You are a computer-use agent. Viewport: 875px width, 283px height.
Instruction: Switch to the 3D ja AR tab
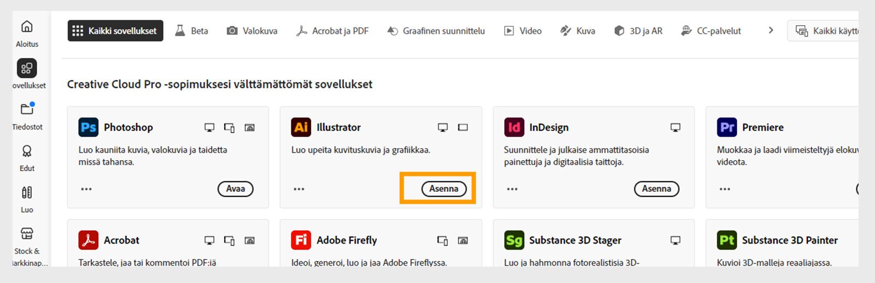(x=638, y=31)
